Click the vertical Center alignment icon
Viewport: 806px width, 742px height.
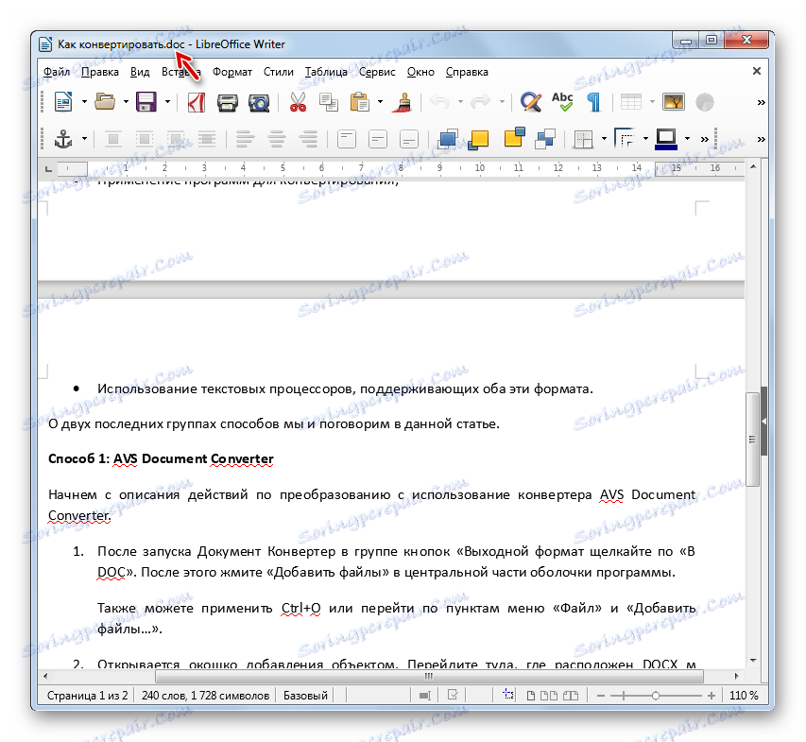(x=378, y=139)
